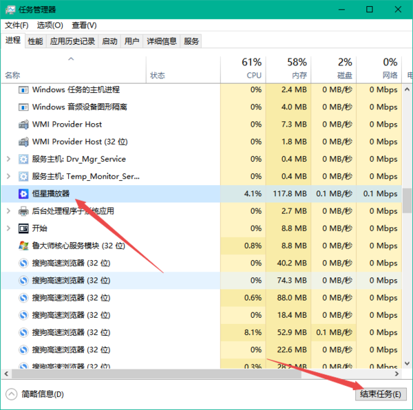The height and width of the screenshot is (410, 413).
Task: Expand the 开始 process group
Action: (x=8, y=228)
